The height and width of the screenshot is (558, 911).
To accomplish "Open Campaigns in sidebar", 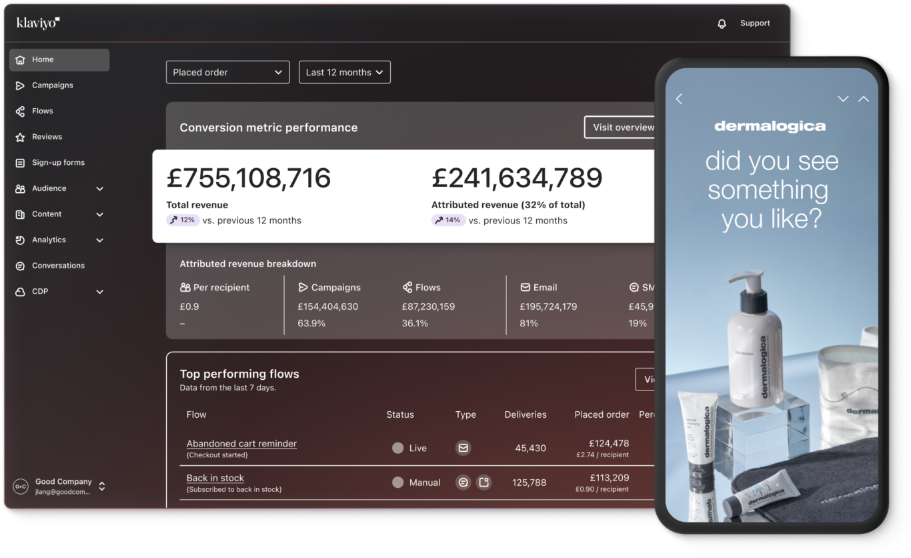I will [x=53, y=85].
